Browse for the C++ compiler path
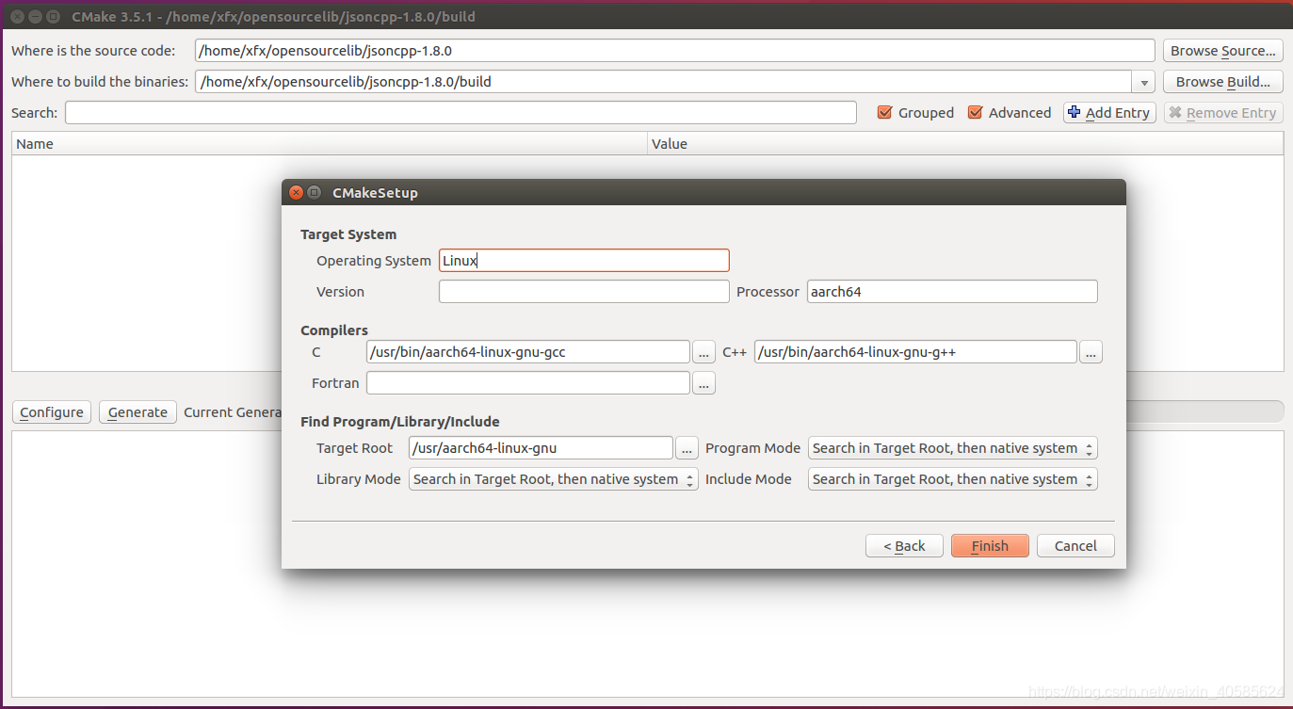The width and height of the screenshot is (1293, 709). point(1091,352)
